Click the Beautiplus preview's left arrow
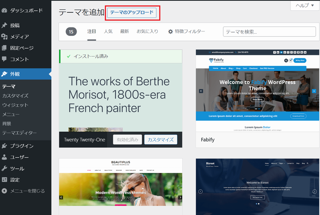This screenshot has width=320, height=215. [x=61, y=197]
